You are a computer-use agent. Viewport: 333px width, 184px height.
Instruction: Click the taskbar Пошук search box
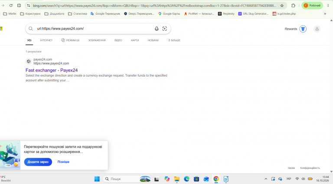click(127, 179)
